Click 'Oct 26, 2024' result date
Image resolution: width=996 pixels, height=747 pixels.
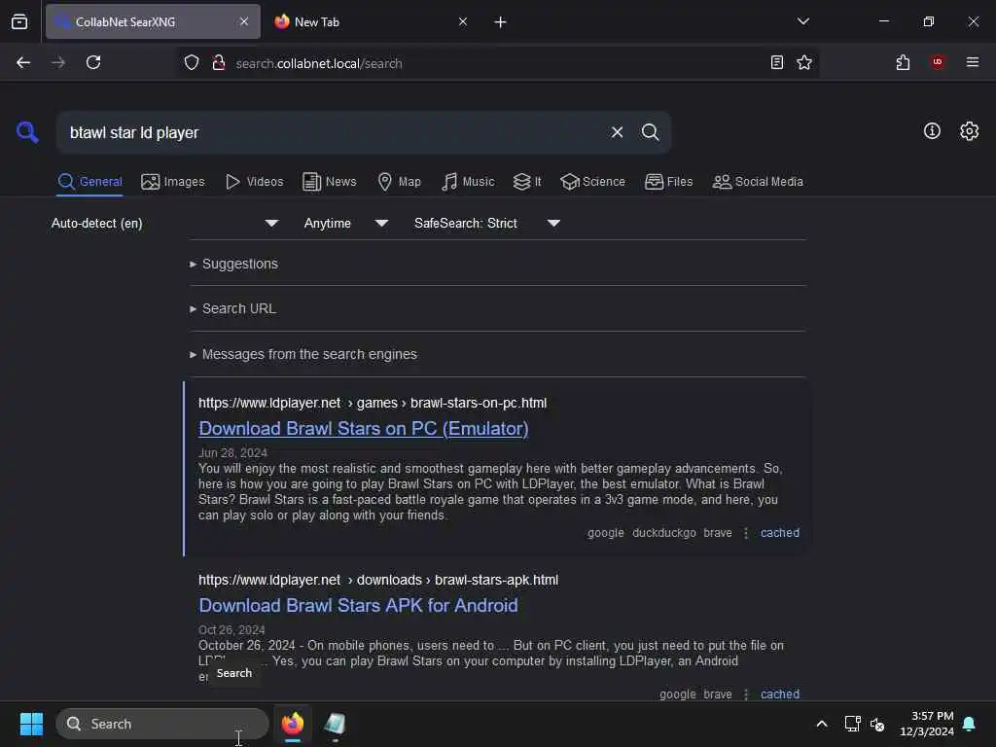point(231,629)
